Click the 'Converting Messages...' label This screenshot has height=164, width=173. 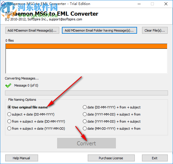pos(22,78)
